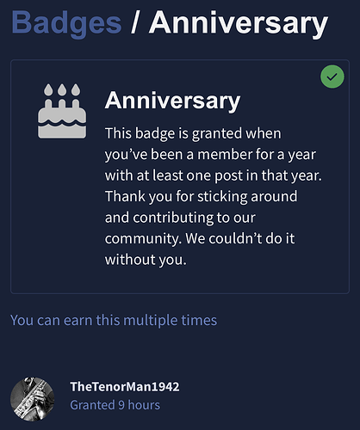Open TheTenorMan1942's saxophone avatar

[x=32, y=399]
